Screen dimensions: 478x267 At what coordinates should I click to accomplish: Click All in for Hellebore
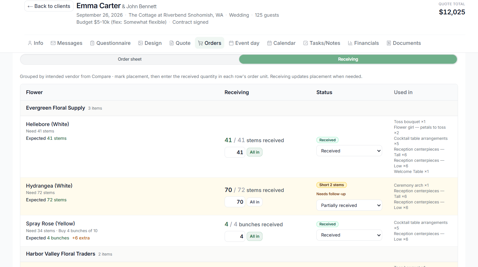(x=255, y=152)
